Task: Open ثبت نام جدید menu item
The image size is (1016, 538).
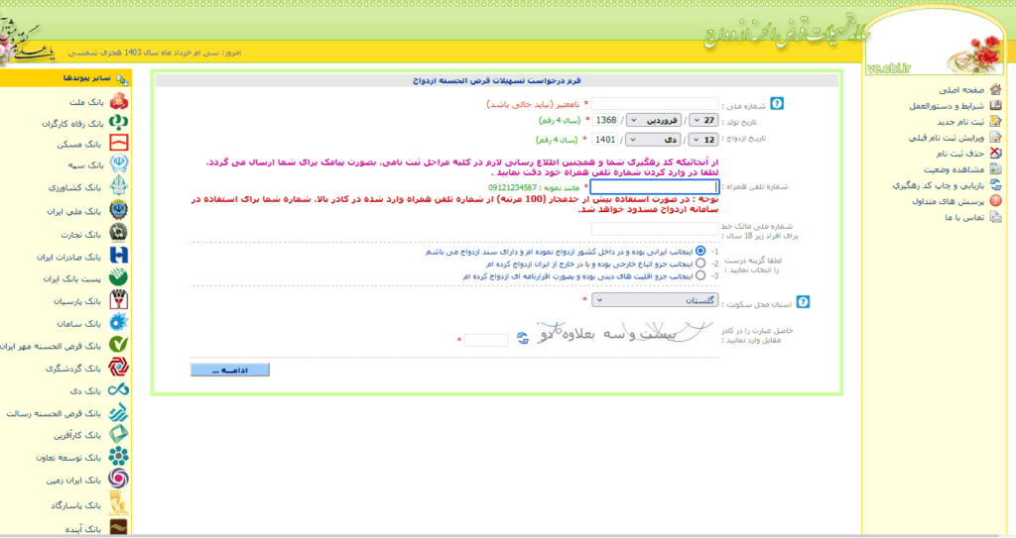Action: 960,122
